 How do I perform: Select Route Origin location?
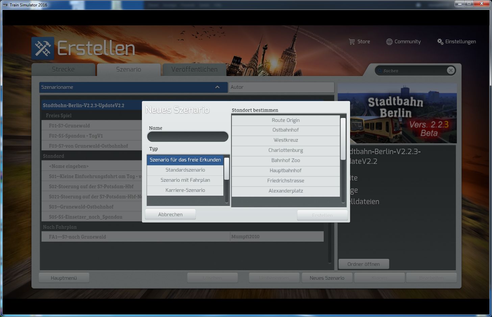pos(286,120)
